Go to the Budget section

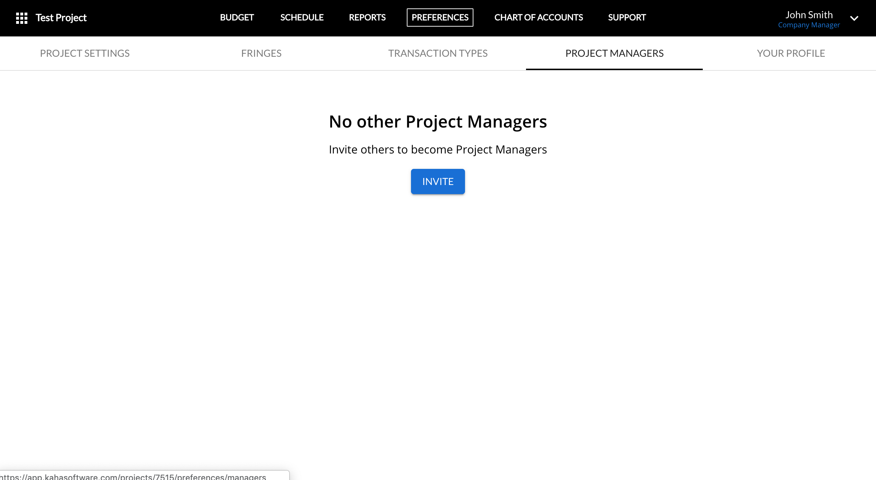(237, 18)
